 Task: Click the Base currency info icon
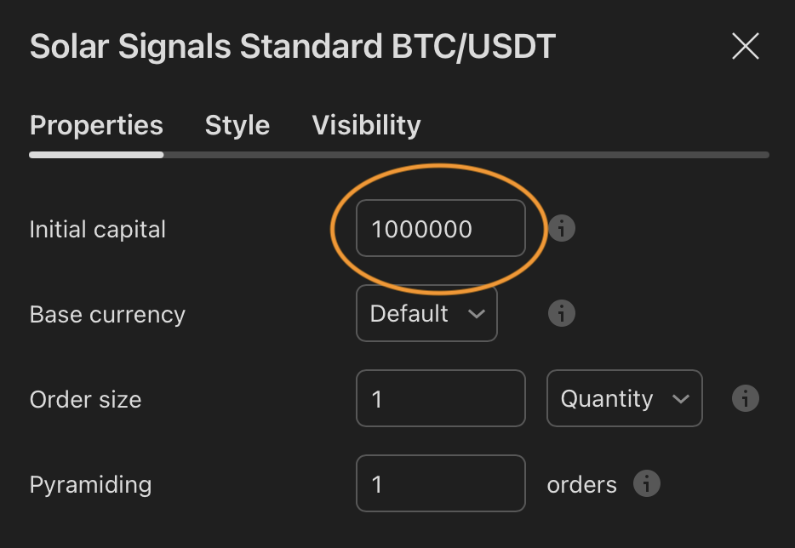pyautogui.click(x=561, y=313)
